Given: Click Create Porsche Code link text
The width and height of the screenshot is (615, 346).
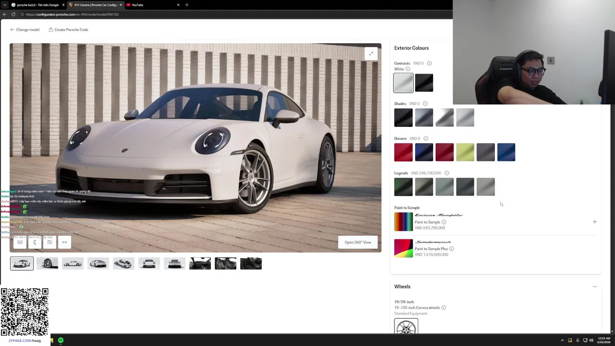Looking at the screenshot, I should (x=71, y=30).
